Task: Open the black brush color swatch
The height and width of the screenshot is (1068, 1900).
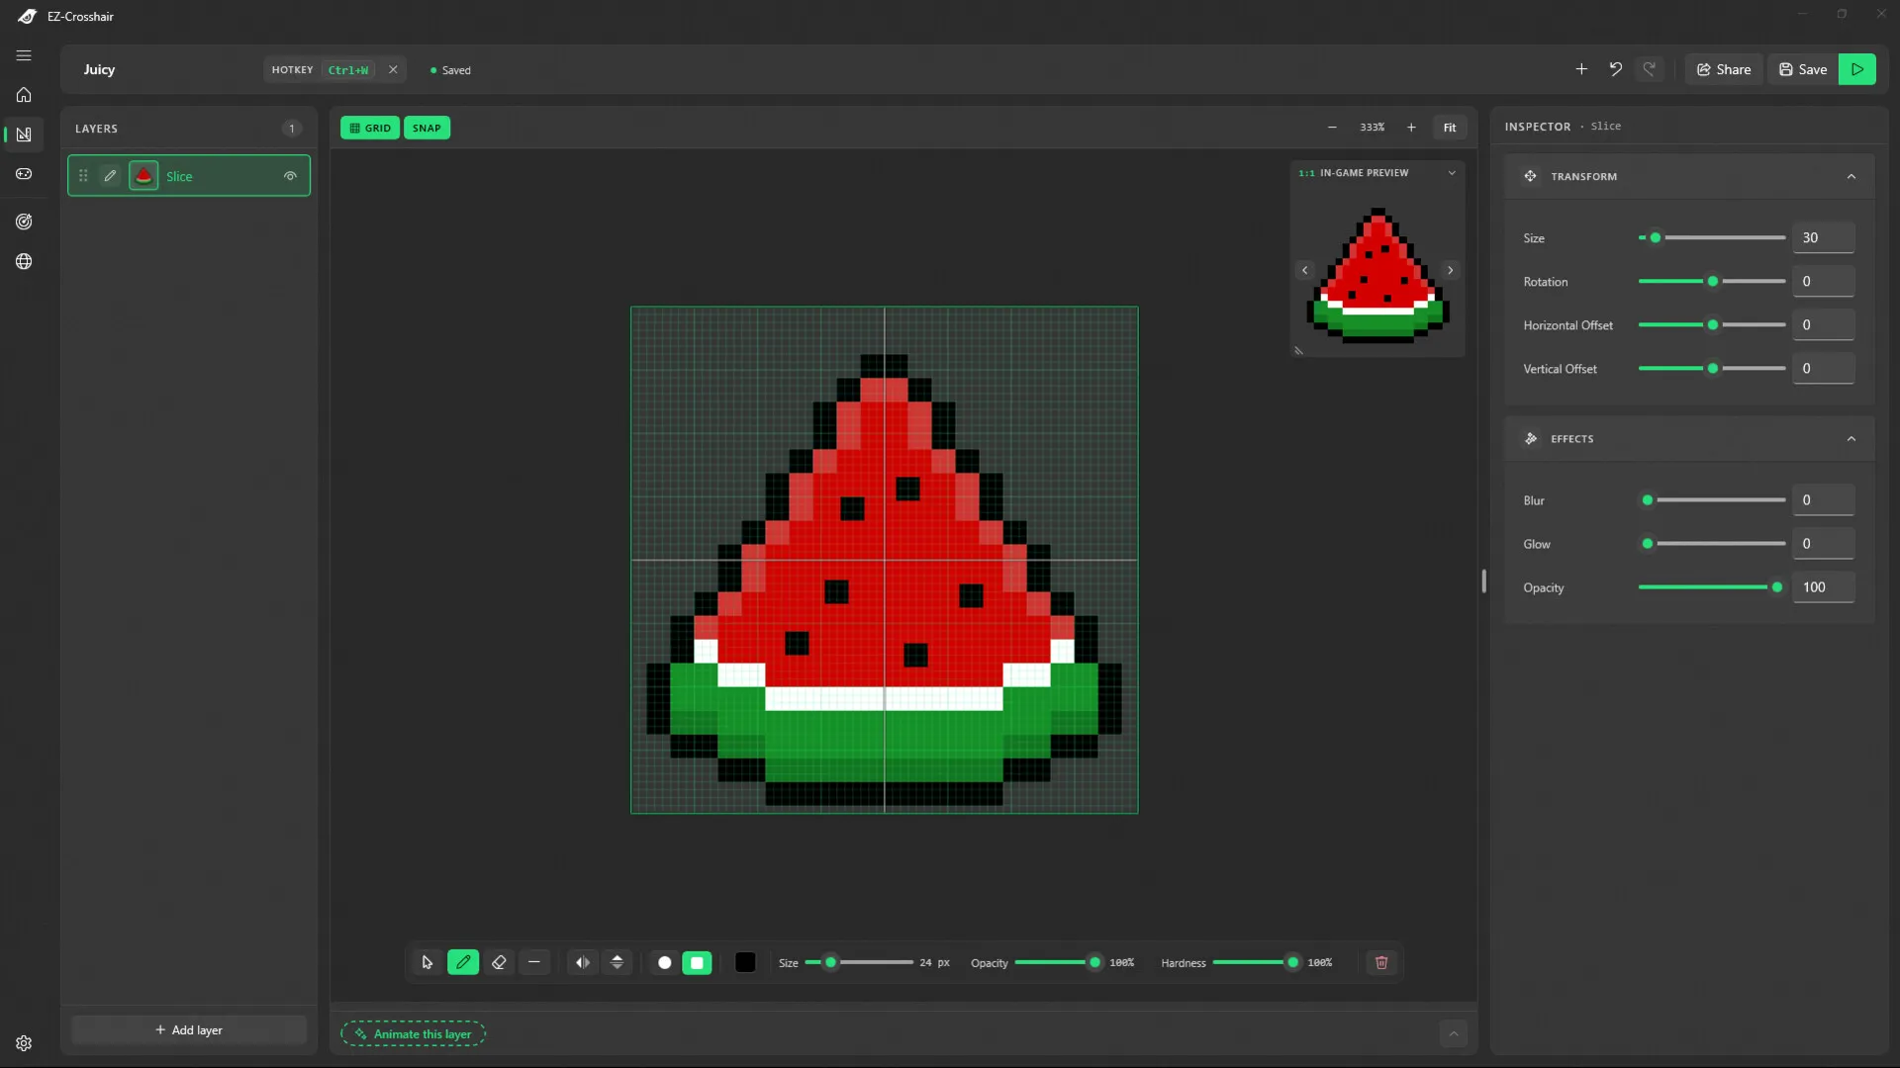Action: tap(745, 963)
